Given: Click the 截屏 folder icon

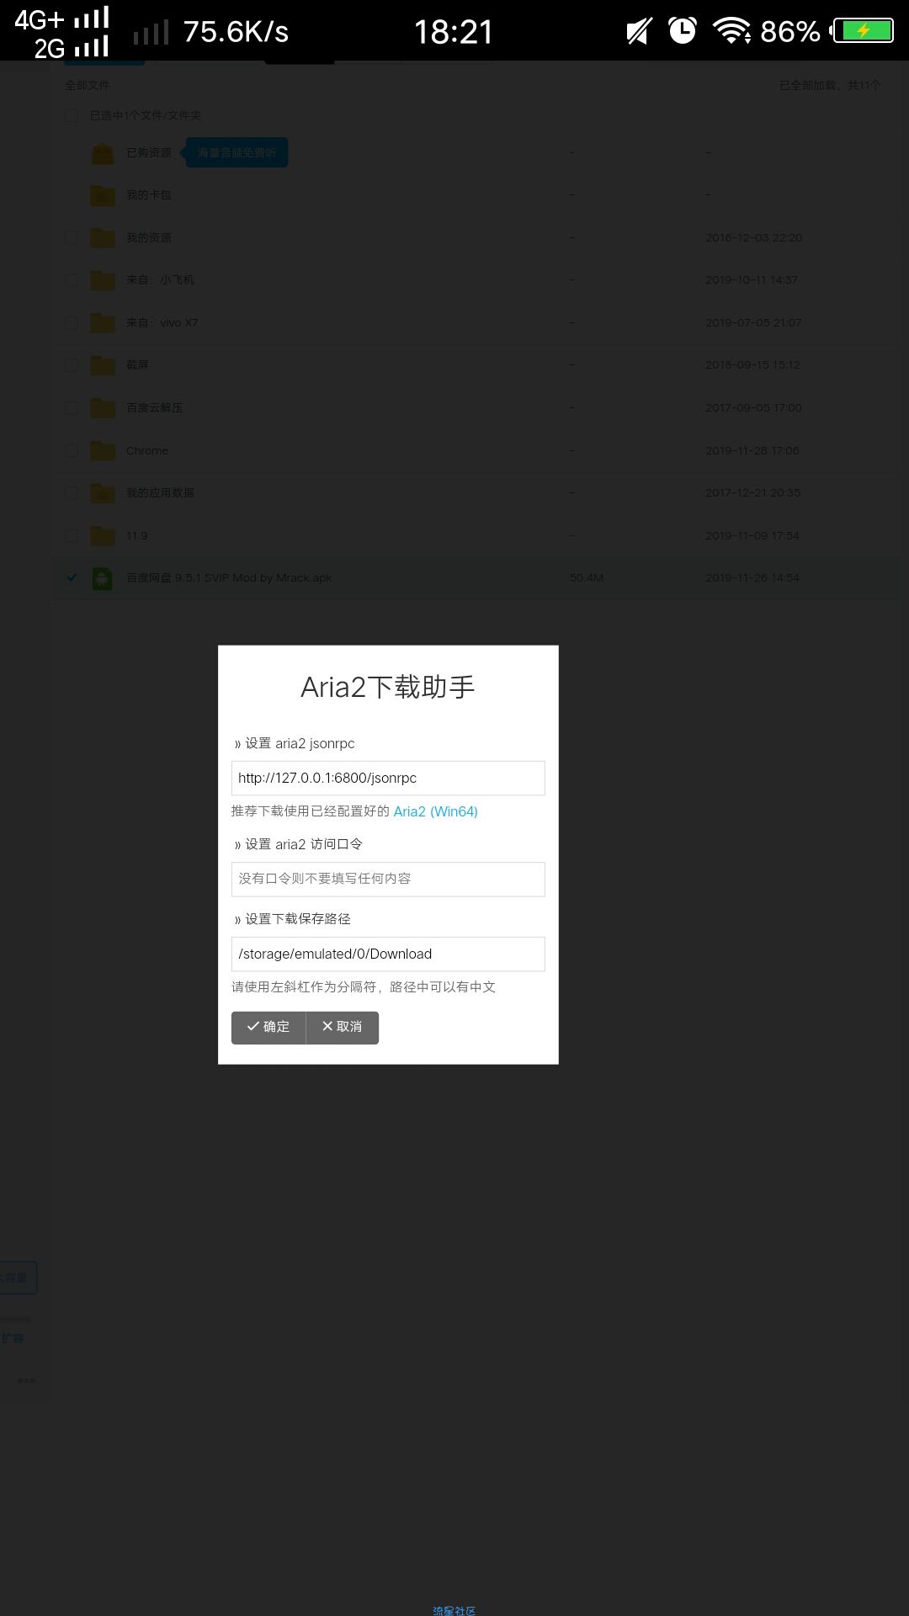Looking at the screenshot, I should click(103, 364).
